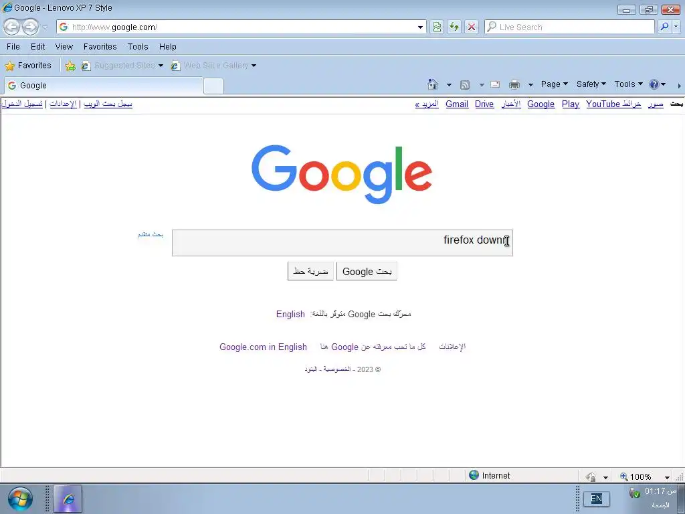Click the blue Help question icon
This screenshot has width=685, height=514.
[x=654, y=84]
